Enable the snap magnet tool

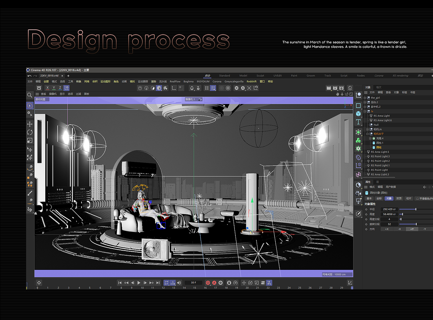pyautogui.click(x=192, y=88)
